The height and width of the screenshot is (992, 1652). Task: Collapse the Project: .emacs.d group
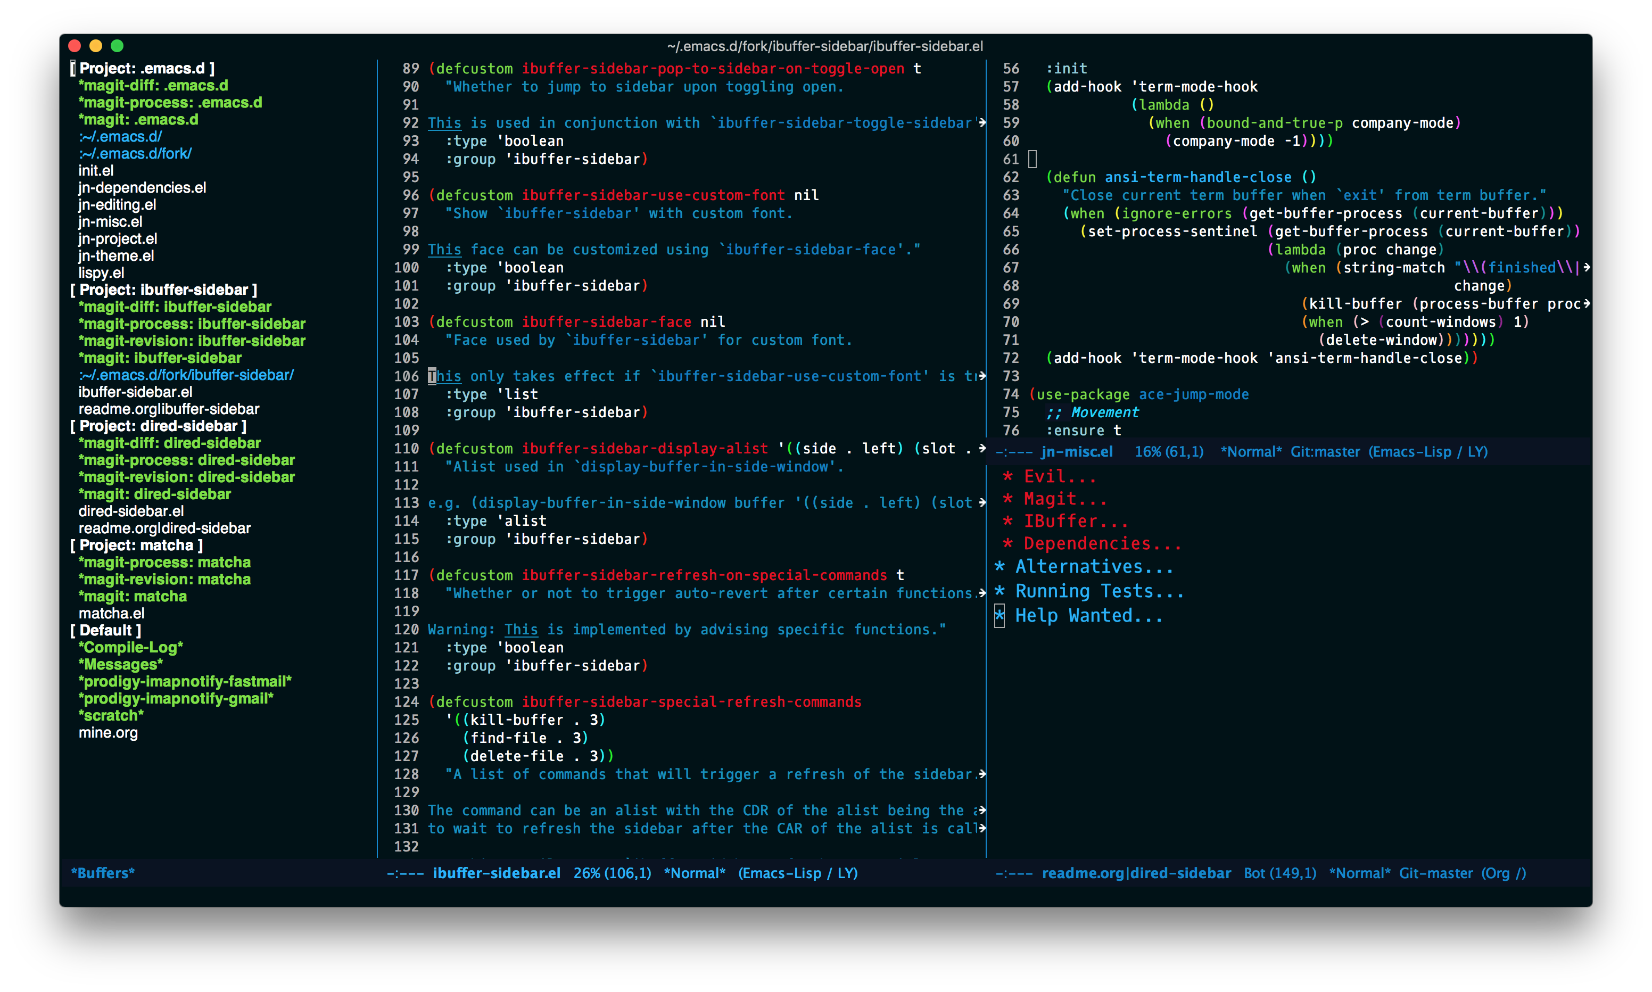pyautogui.click(x=142, y=68)
